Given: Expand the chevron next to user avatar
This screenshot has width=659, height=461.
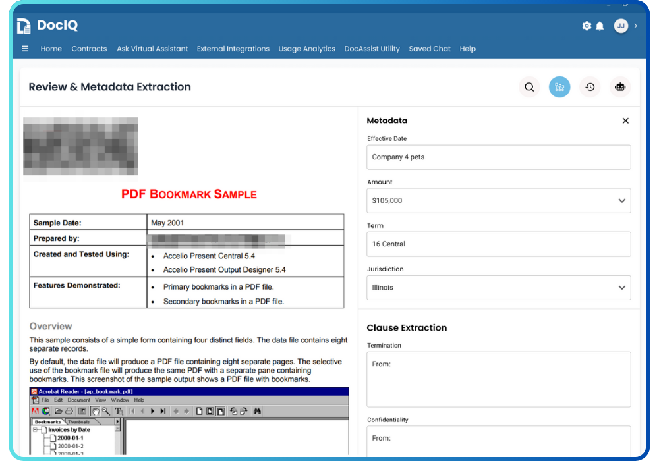Looking at the screenshot, I should coord(635,26).
